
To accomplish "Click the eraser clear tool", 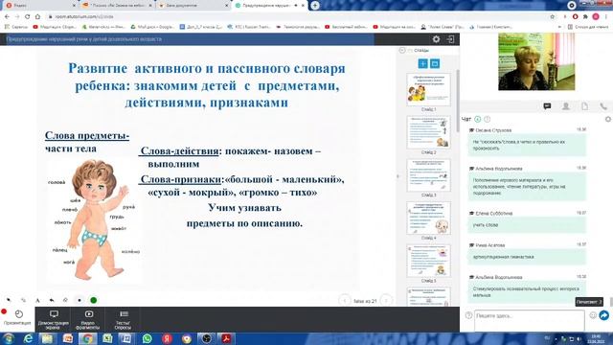I will point(65,300).
